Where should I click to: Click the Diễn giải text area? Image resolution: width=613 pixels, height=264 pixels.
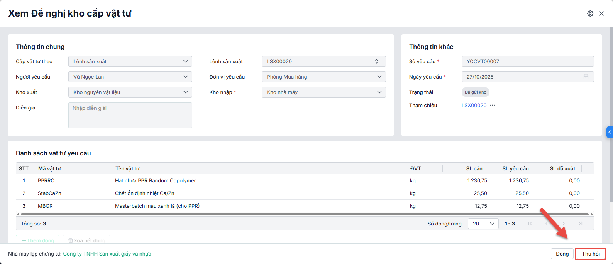(x=130, y=115)
